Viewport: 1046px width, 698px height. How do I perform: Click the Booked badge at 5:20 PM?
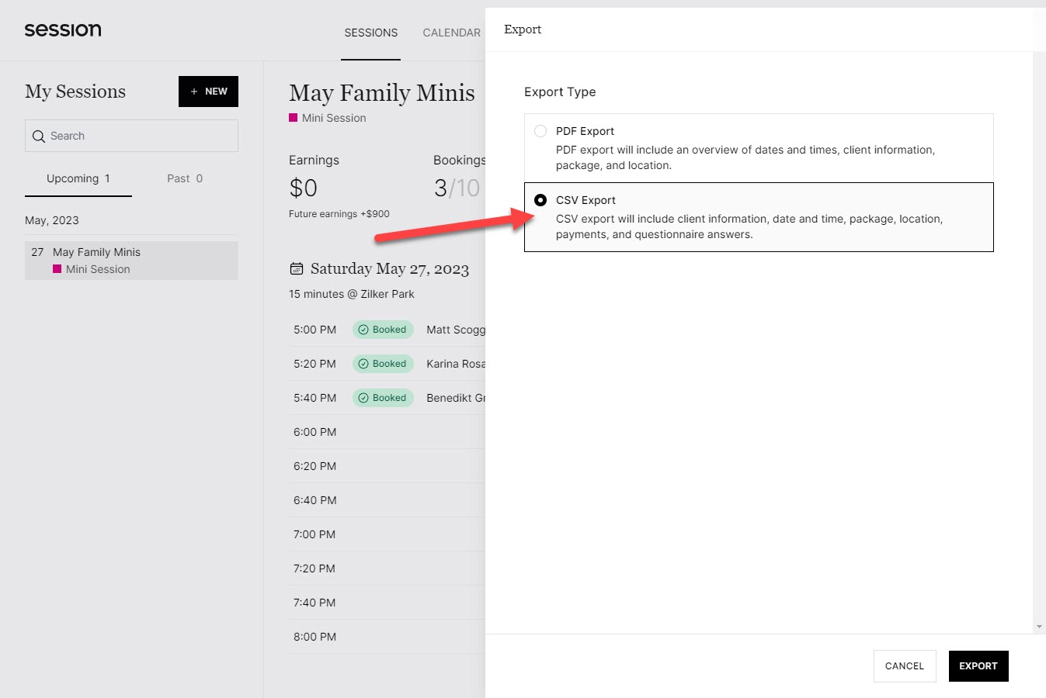click(383, 364)
